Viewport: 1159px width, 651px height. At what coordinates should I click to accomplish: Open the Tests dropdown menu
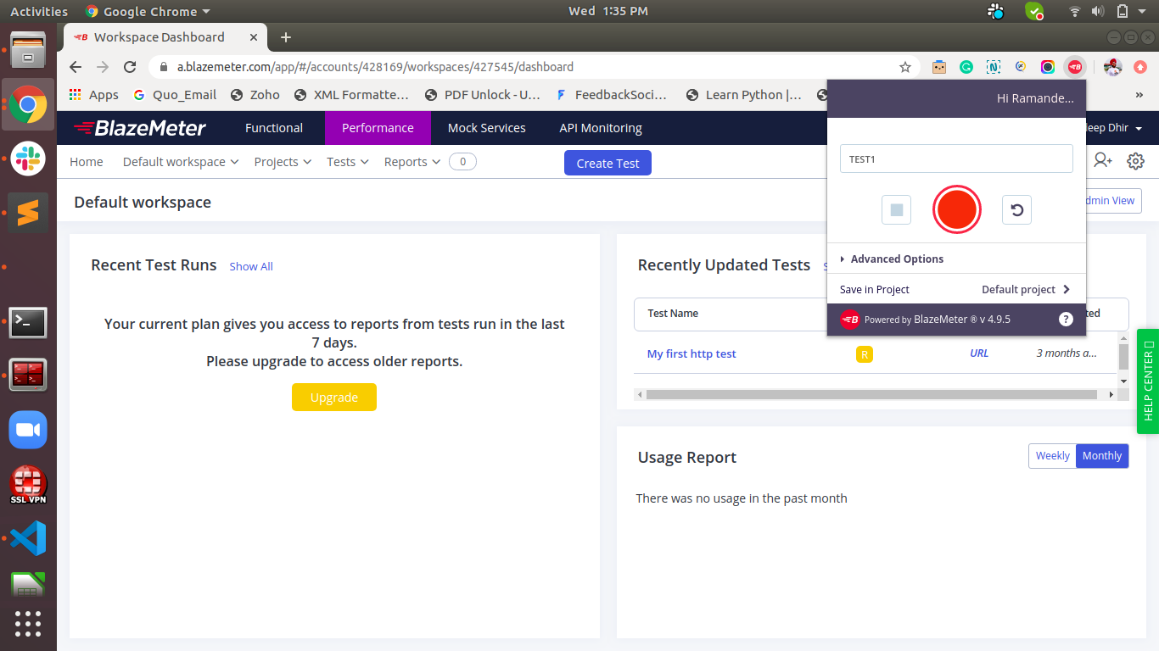coord(347,162)
